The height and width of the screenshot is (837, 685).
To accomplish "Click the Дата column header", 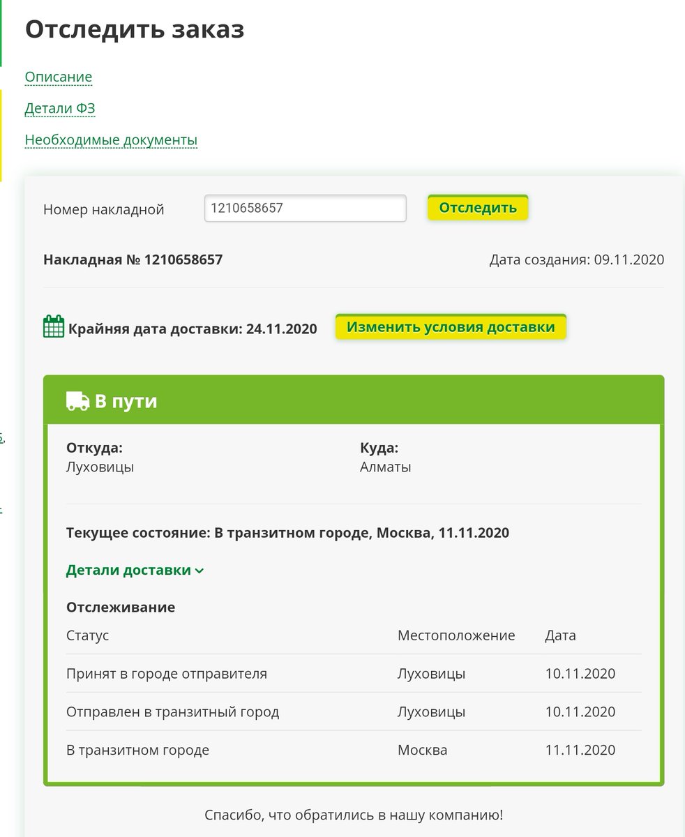I will (560, 635).
